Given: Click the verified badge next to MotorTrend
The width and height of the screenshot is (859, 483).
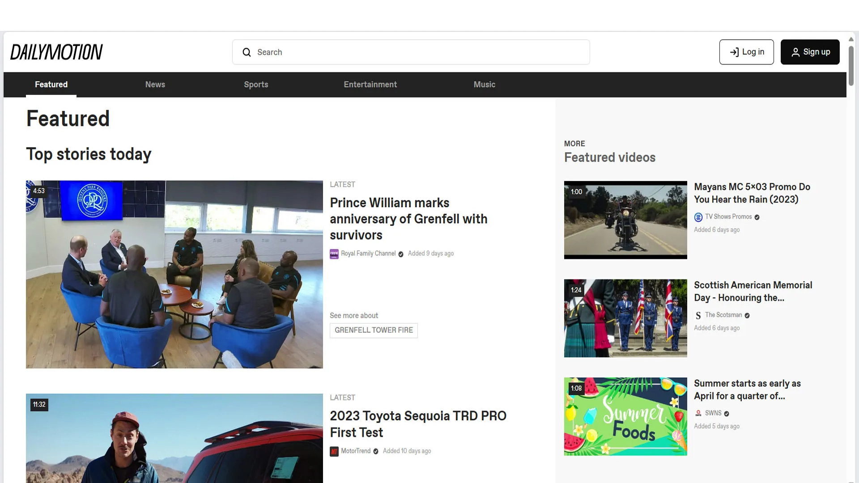Looking at the screenshot, I should pyautogui.click(x=376, y=451).
